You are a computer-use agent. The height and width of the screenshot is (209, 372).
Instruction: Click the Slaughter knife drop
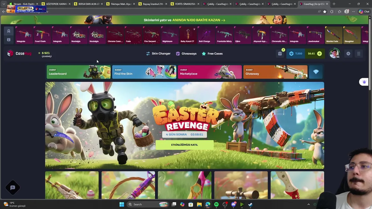point(352,35)
